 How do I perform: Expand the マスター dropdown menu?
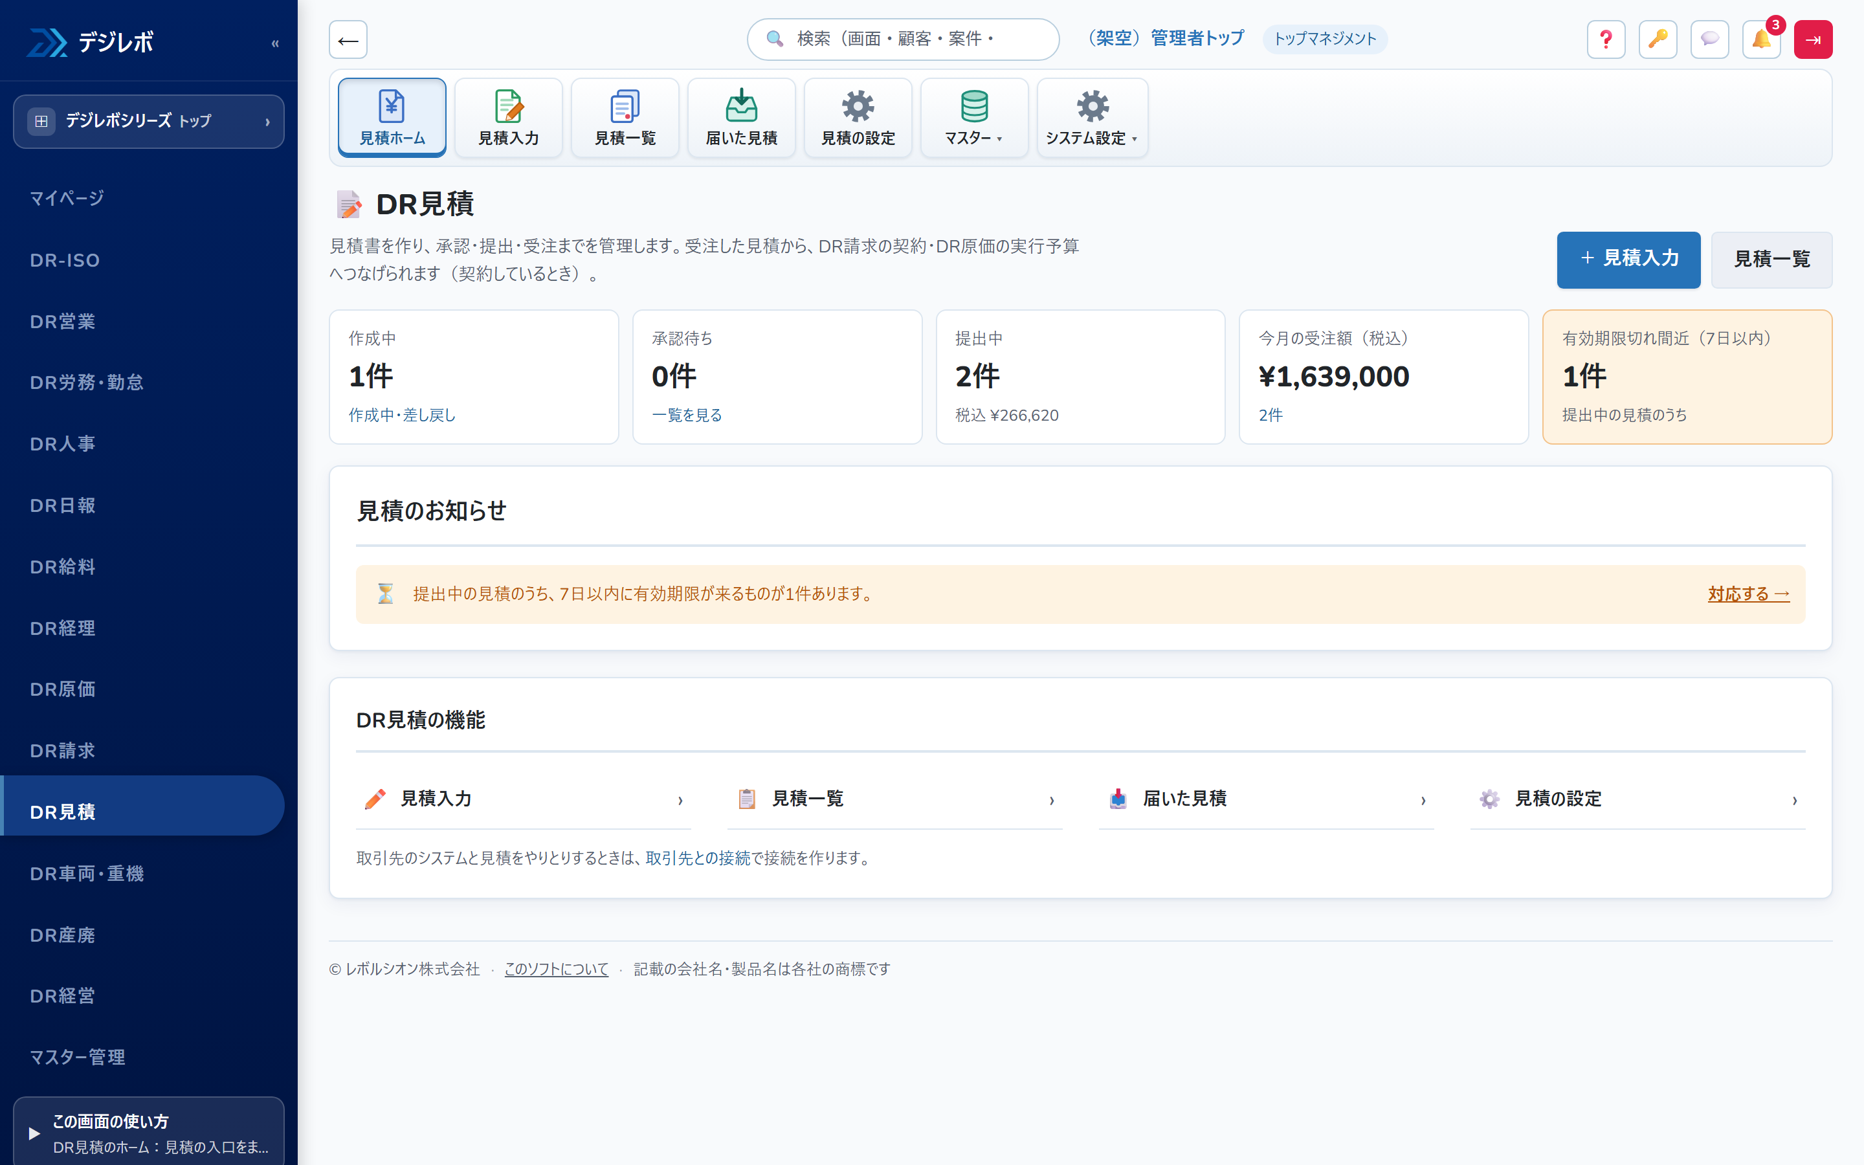974,117
